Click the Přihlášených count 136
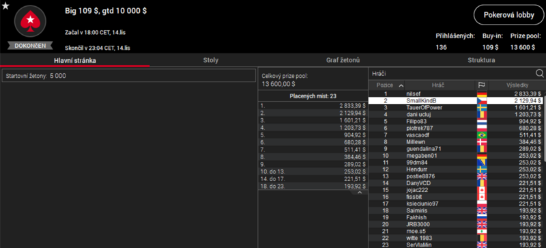The image size is (546, 248). 442,47
